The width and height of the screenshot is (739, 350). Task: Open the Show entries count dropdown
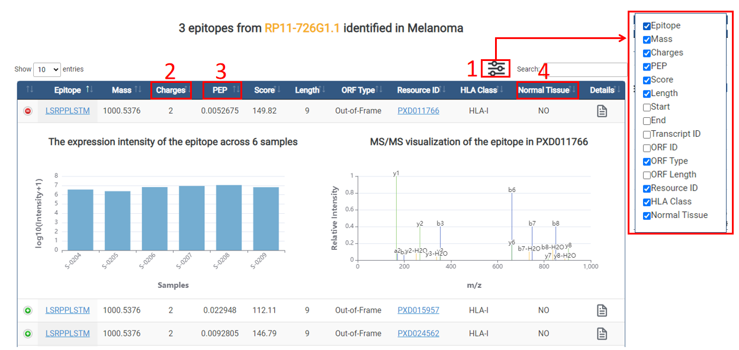47,69
